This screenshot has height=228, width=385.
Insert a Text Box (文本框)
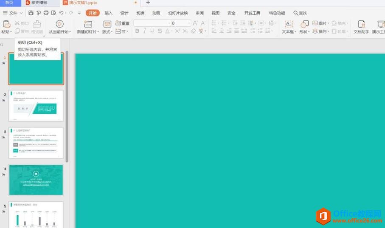tap(289, 24)
